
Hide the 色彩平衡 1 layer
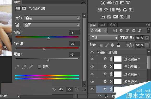[92, 66]
